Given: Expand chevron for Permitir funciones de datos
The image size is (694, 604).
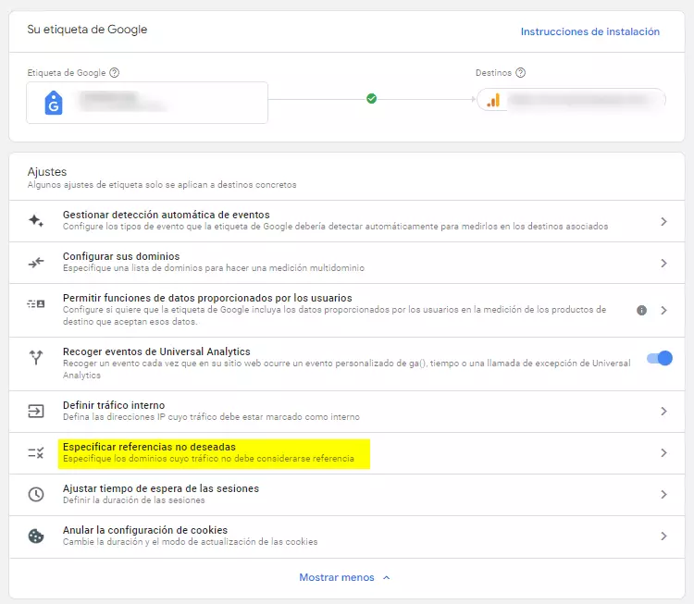Looking at the screenshot, I should click(663, 310).
